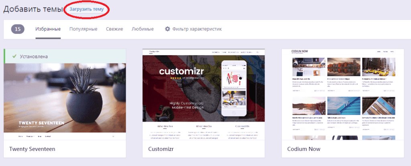Click the search icon in Customizr preview header

257,52
